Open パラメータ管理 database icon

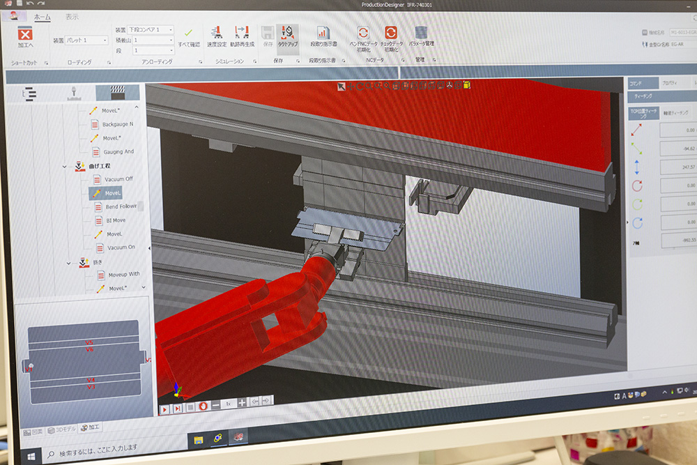421,32
